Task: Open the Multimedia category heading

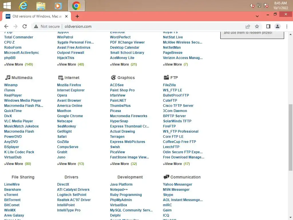Action: tap(22, 78)
